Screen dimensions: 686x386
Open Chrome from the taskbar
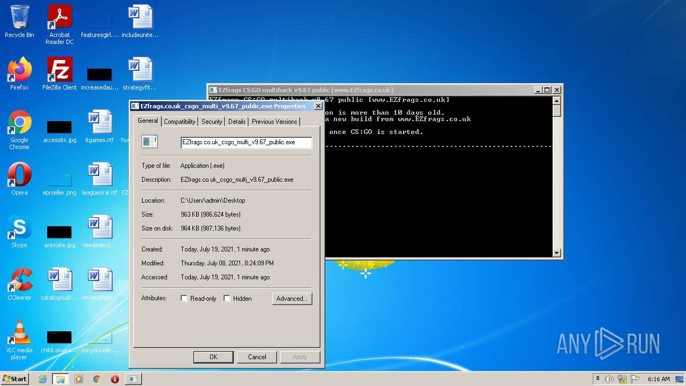point(97,379)
